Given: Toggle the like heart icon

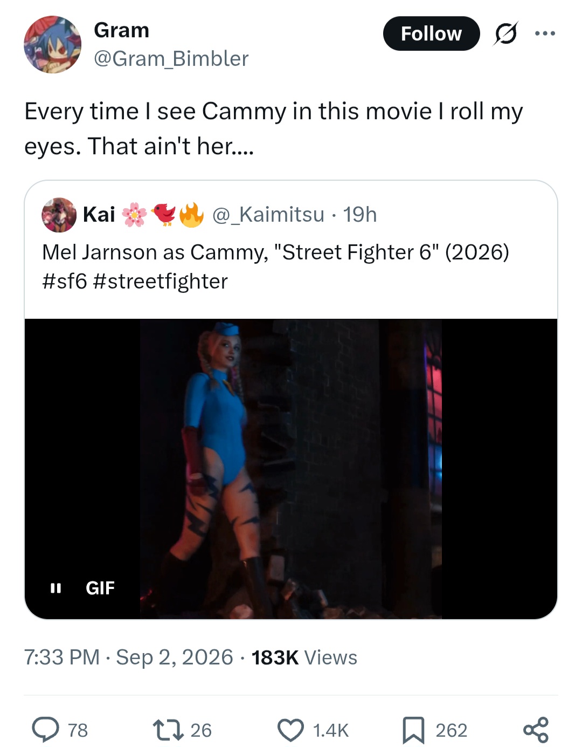Looking at the screenshot, I should (x=290, y=730).
